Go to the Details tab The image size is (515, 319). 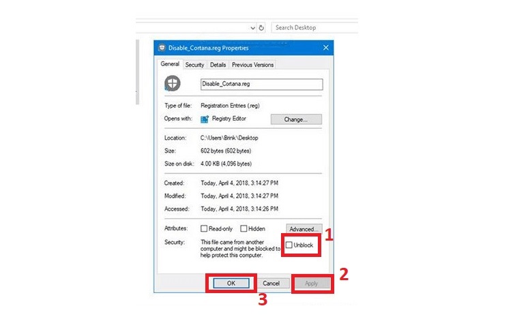coord(218,65)
